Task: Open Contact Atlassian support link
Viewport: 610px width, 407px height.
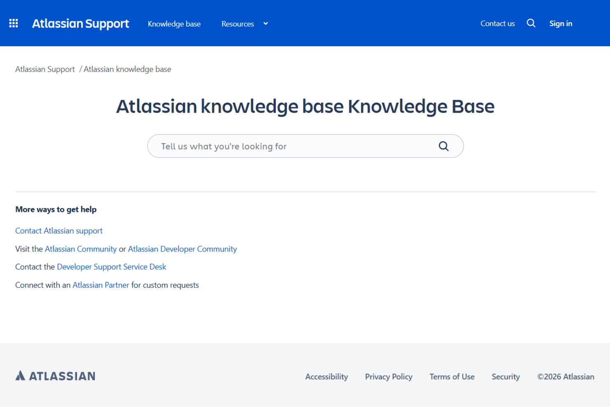Action: [x=59, y=231]
